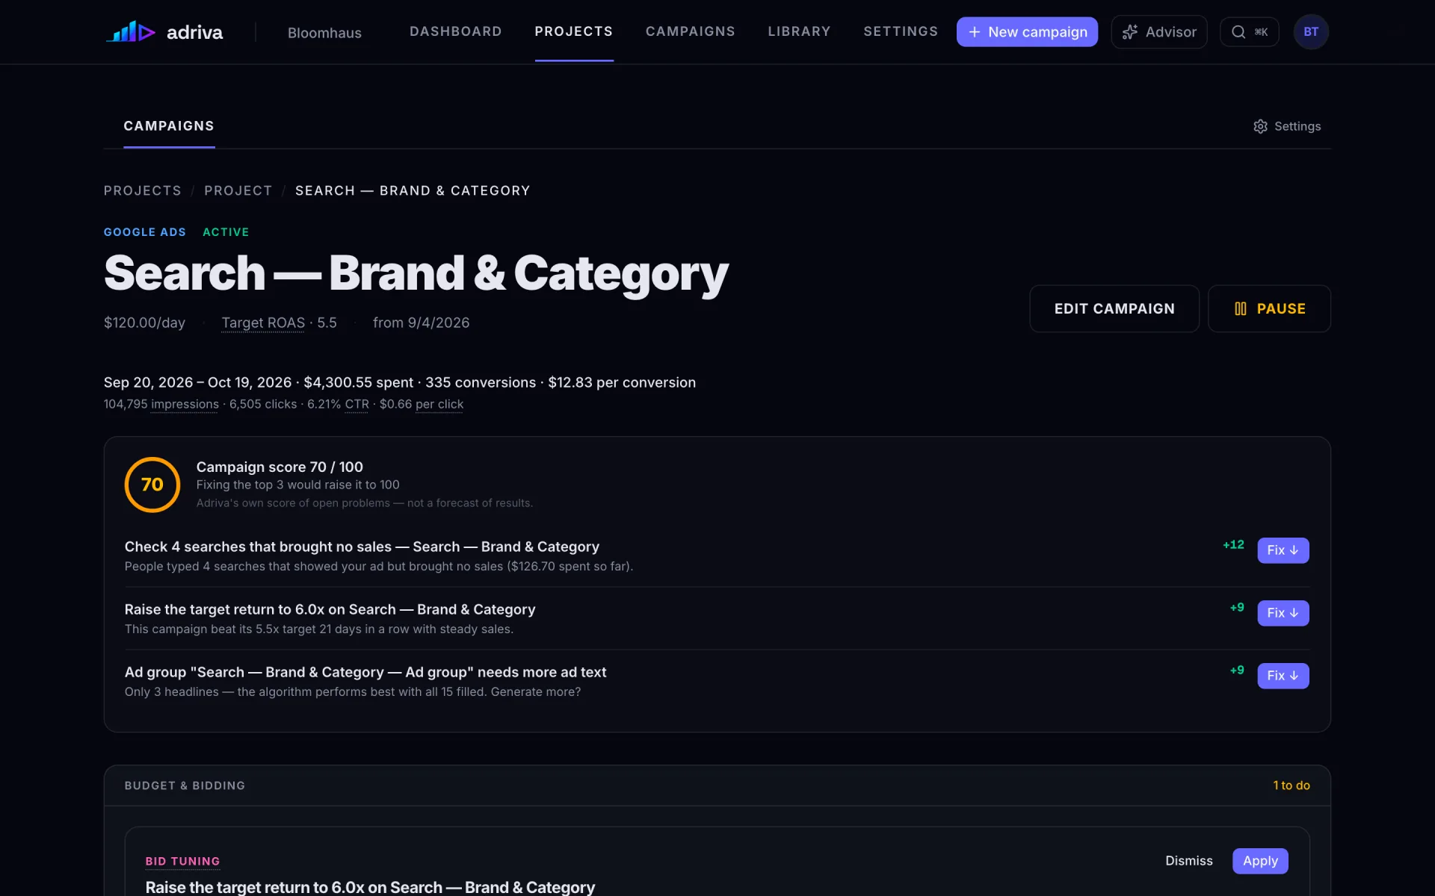Viewport: 1435px width, 896px height.
Task: Go to Projects breadcrumb link
Action: [x=142, y=190]
